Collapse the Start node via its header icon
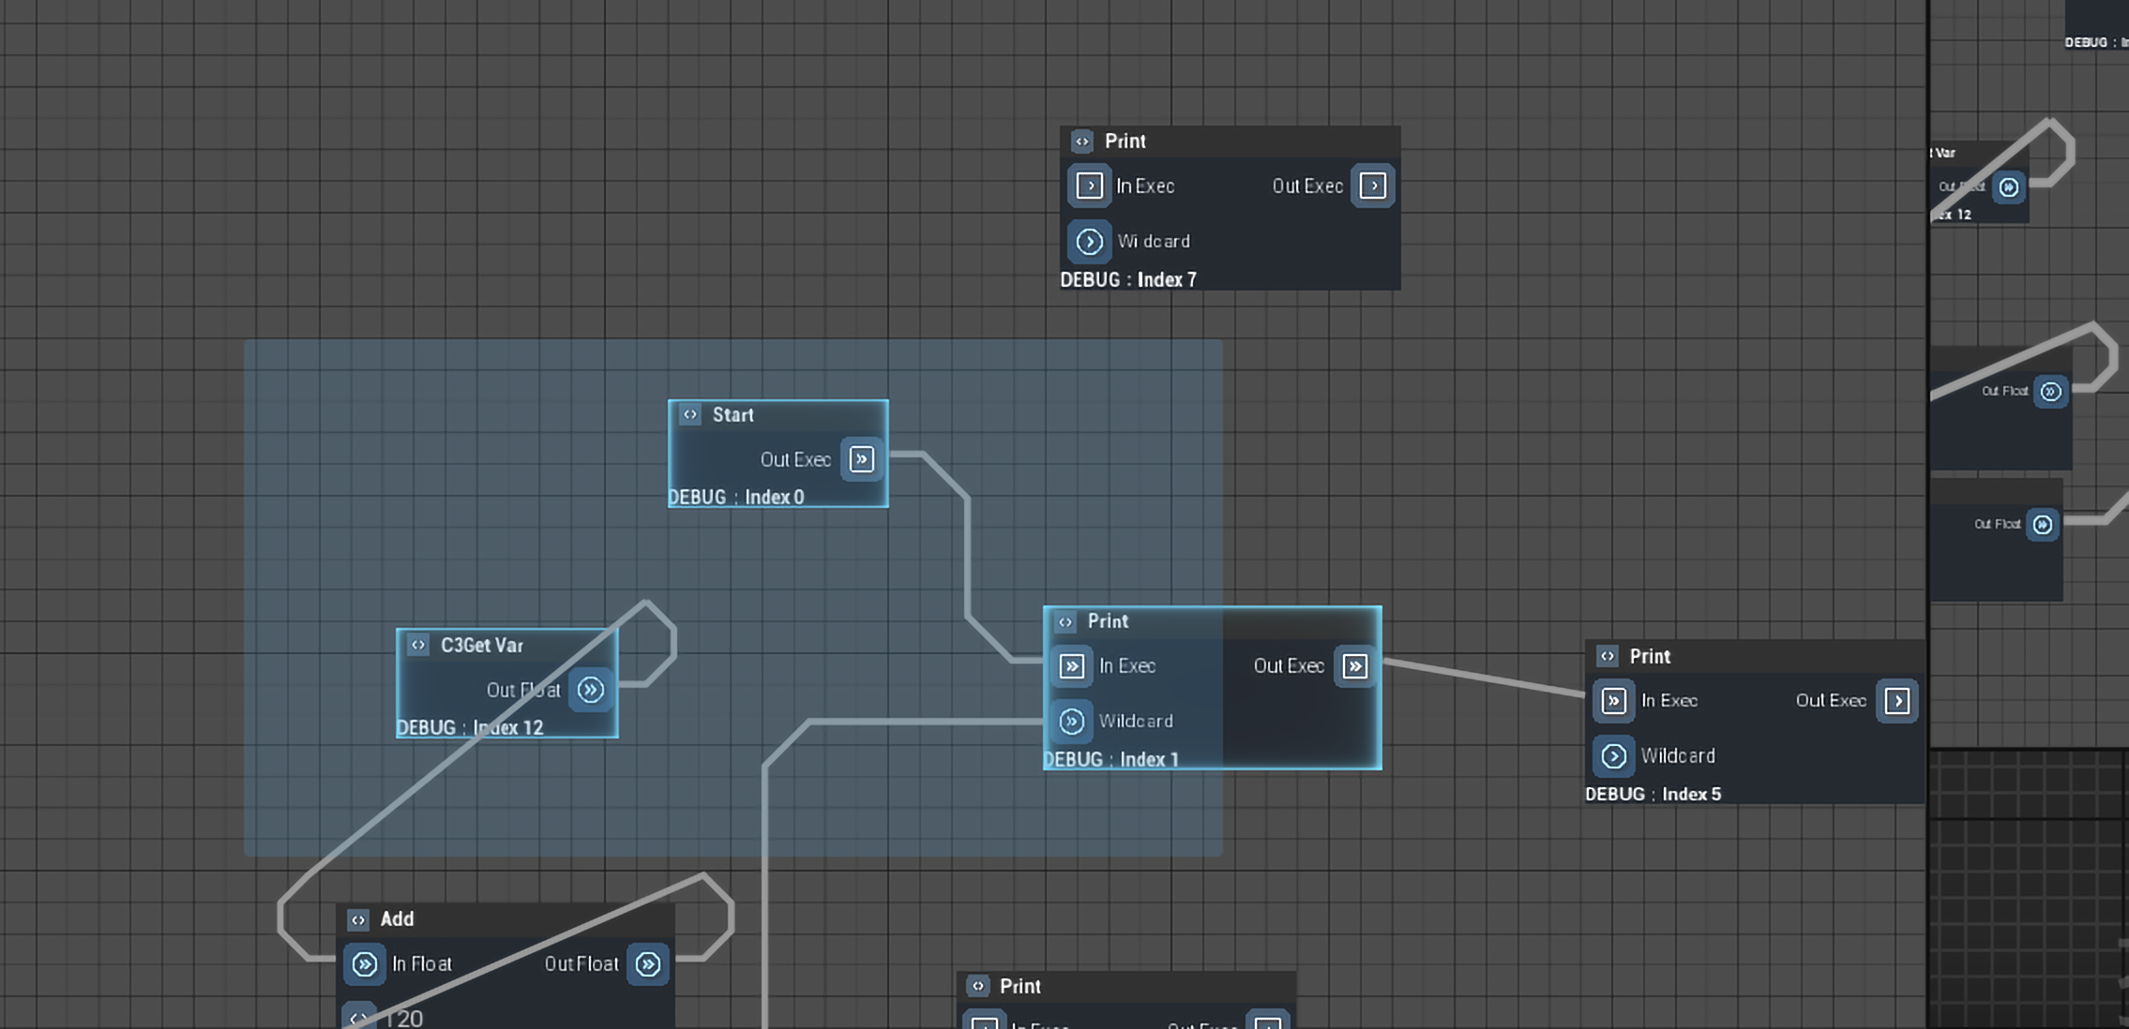This screenshot has height=1029, width=2129. (x=690, y=414)
